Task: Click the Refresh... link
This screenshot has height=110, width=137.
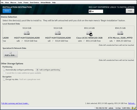Action: pos(132,103)
